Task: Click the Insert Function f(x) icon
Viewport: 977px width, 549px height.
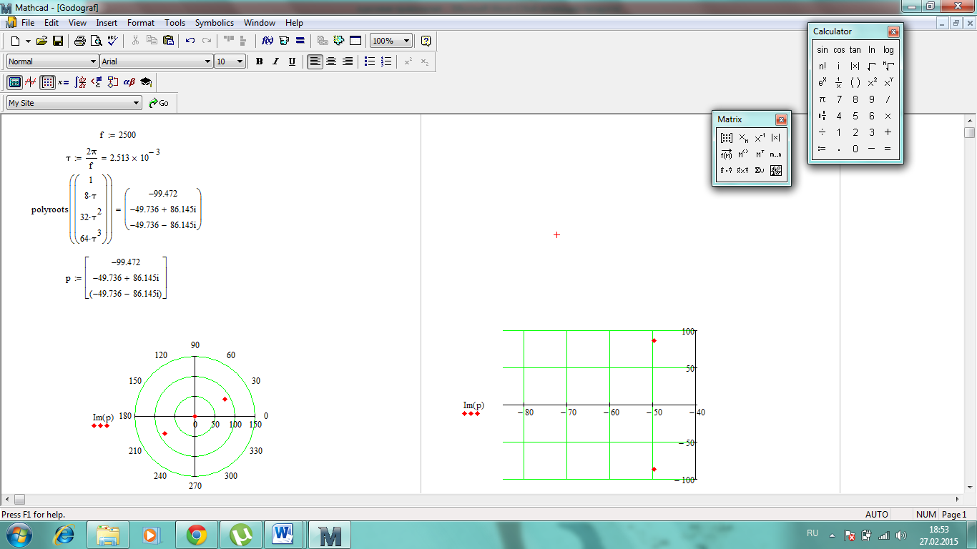Action: pos(267,41)
